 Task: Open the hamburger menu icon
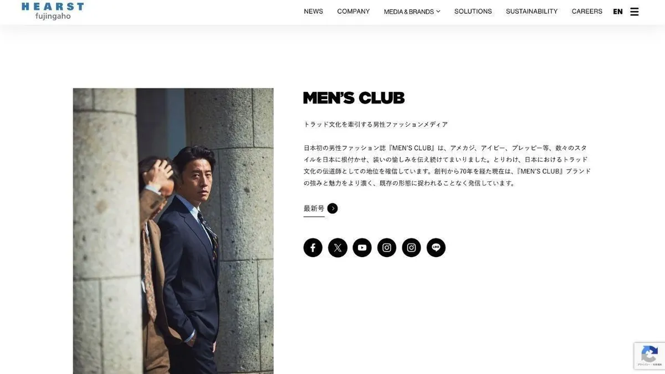pyautogui.click(x=635, y=12)
